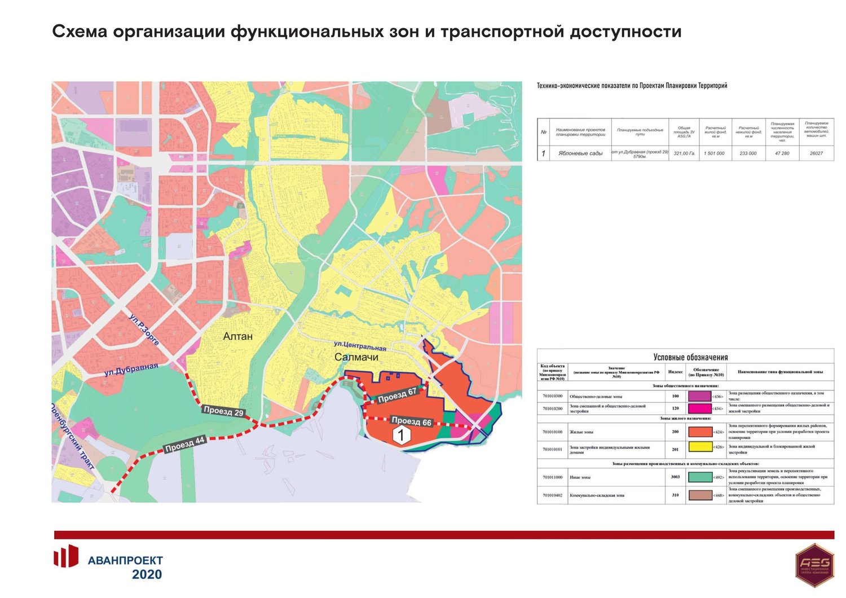
Task: Select the magenta swatch for index 120
Action: tap(699, 408)
